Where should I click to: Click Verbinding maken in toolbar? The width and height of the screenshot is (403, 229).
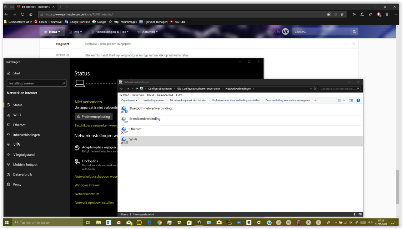coord(153,100)
